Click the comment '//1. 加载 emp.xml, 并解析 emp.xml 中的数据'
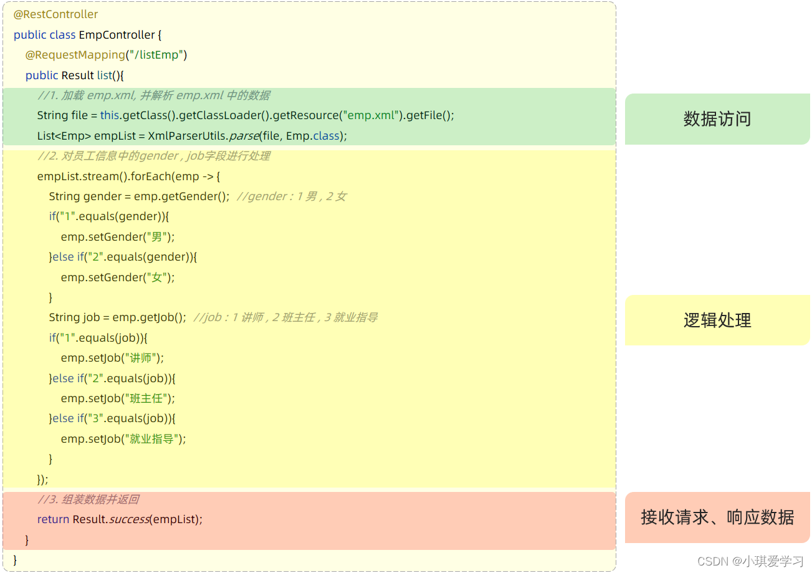Screen dimensions: 812x573 154,95
